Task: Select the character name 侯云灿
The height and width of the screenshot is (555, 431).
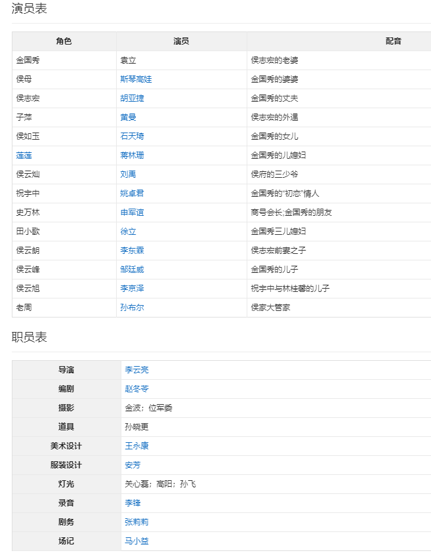Action: [x=28, y=175]
